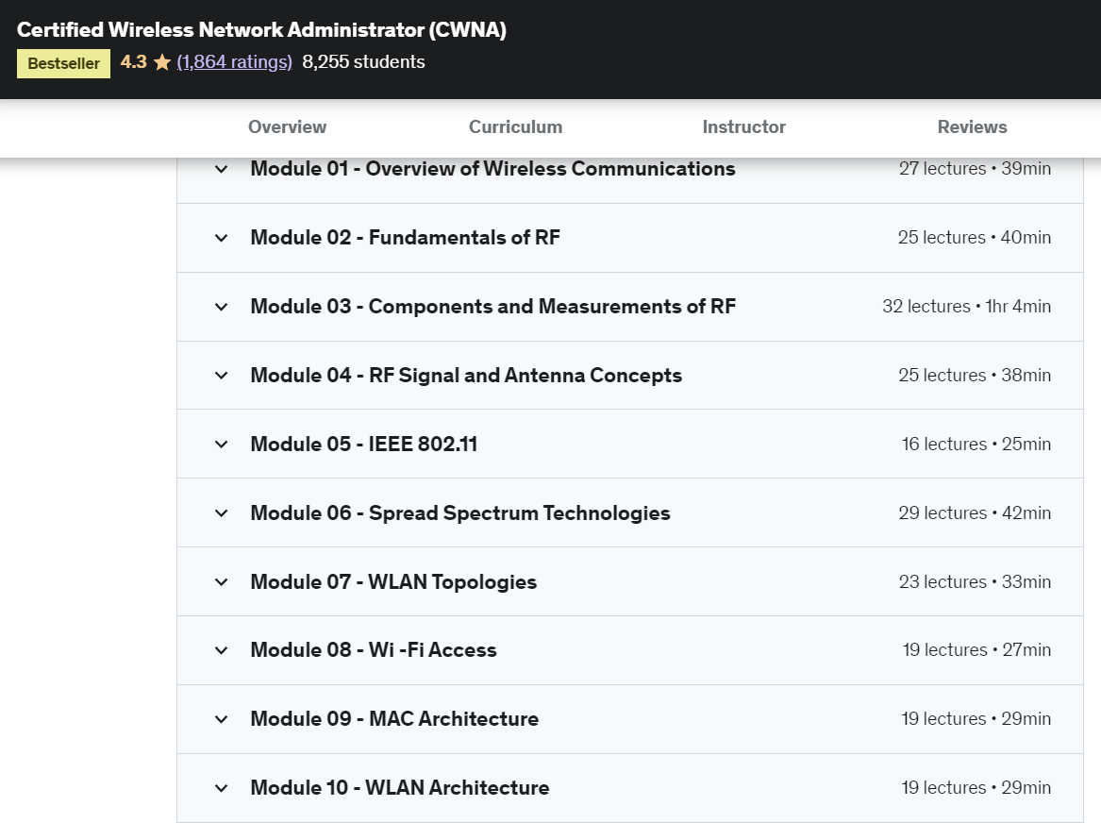1101x823 pixels.
Task: Click chevron icon for Module 08 Wi-Fi Access
Action: point(222,650)
